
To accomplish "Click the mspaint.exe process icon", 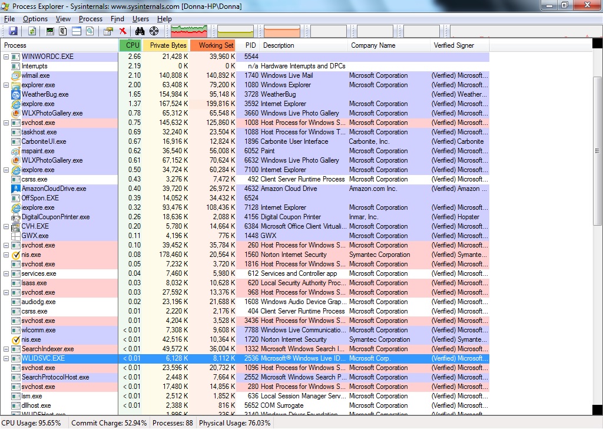I will coord(16,151).
